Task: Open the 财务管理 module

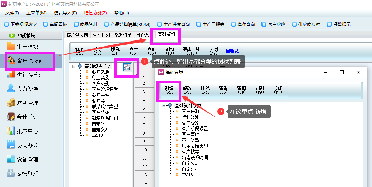Action: (x=11, y=103)
